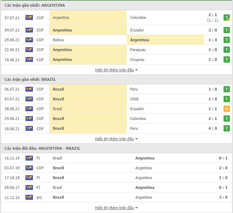Click the Paraguay team name on 22.06.21
Screen dimensions: 233x213
138,50
